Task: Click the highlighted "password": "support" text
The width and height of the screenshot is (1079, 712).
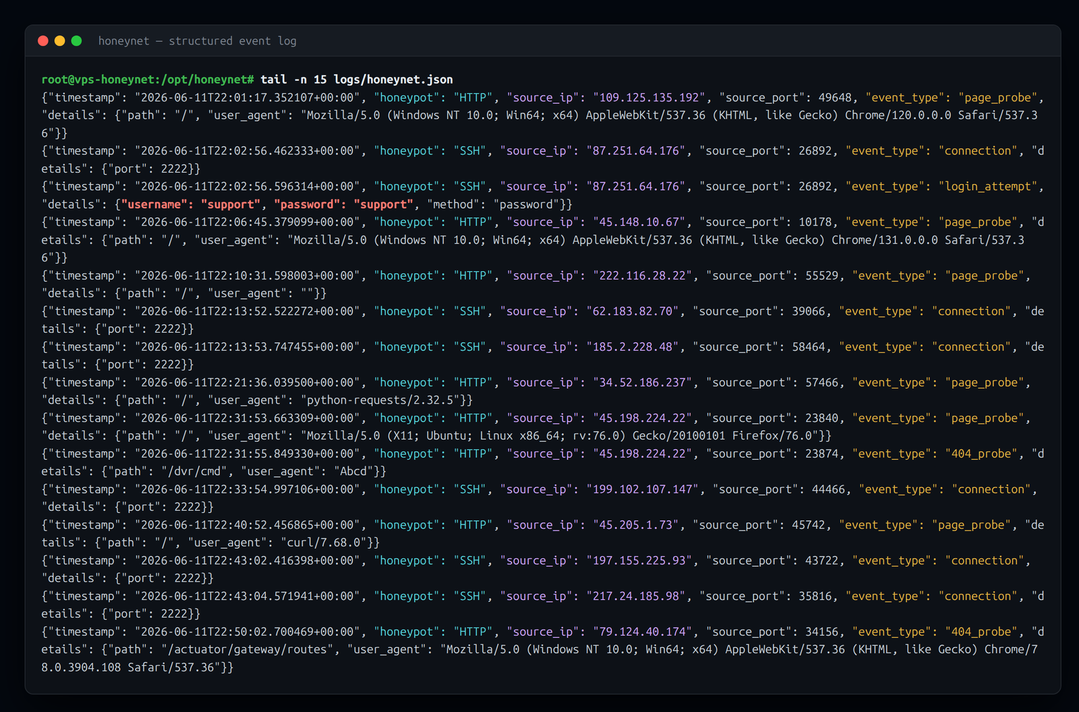Action: pos(344,204)
